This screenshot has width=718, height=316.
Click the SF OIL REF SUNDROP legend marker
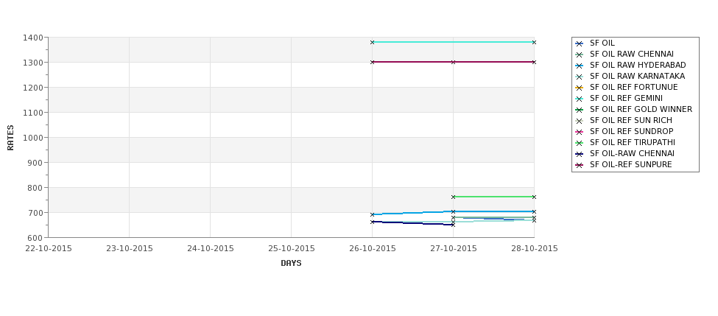click(x=580, y=132)
